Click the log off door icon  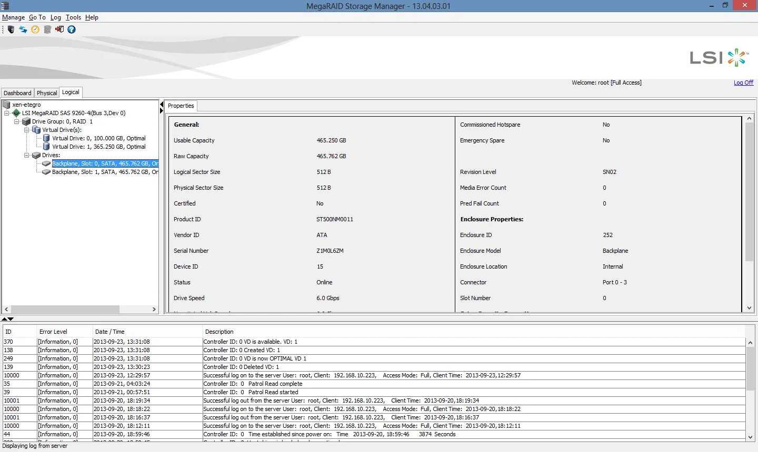click(59, 29)
